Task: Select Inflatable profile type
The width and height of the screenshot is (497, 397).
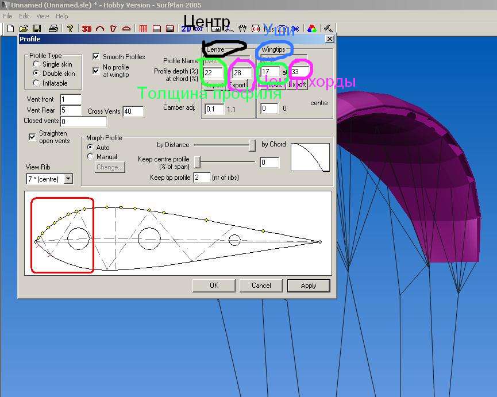Action: pos(37,83)
